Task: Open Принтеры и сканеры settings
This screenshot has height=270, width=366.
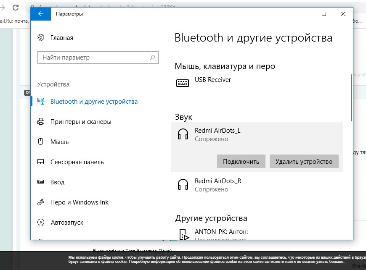Action: pyautogui.click(x=81, y=122)
